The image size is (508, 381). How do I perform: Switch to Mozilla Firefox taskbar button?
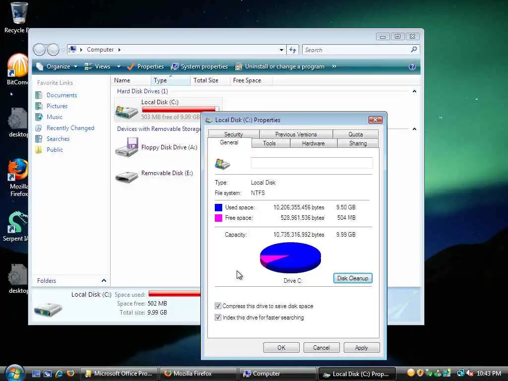click(x=198, y=374)
